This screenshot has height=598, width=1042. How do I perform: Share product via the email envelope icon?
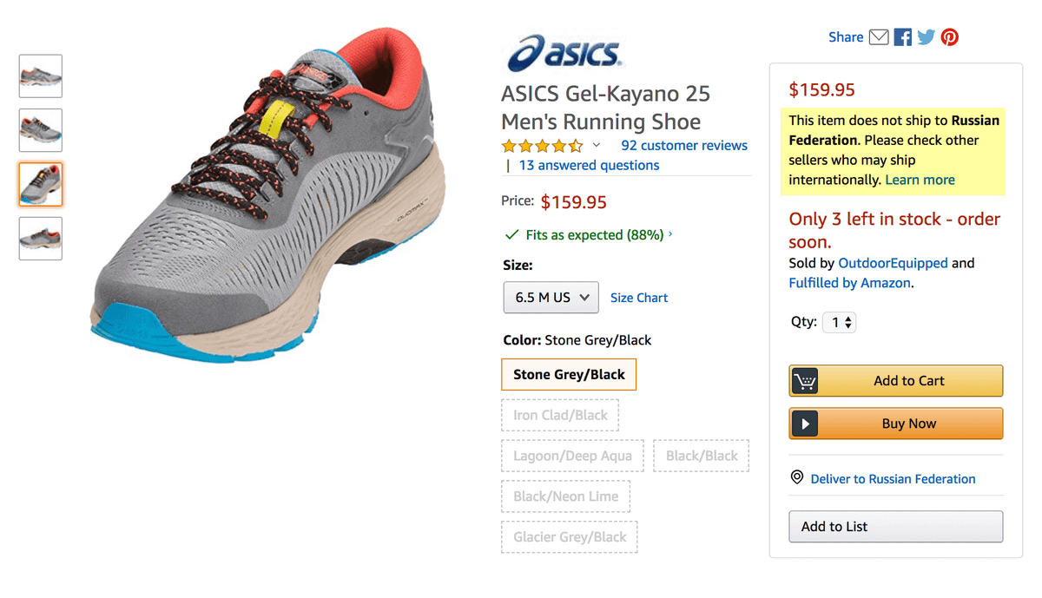(x=879, y=37)
